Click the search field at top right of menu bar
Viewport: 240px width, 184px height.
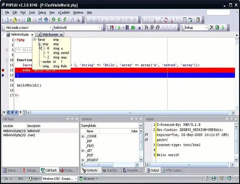pos(218,13)
